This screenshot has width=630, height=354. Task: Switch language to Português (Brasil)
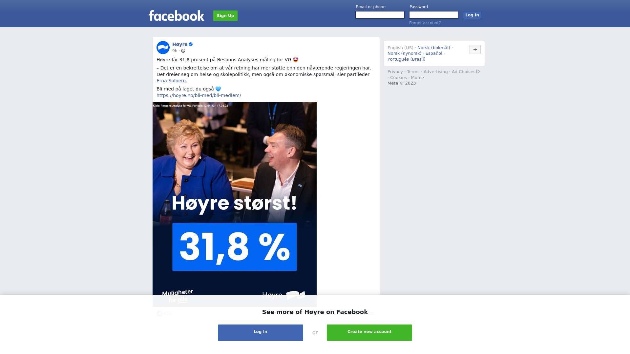[x=407, y=59]
